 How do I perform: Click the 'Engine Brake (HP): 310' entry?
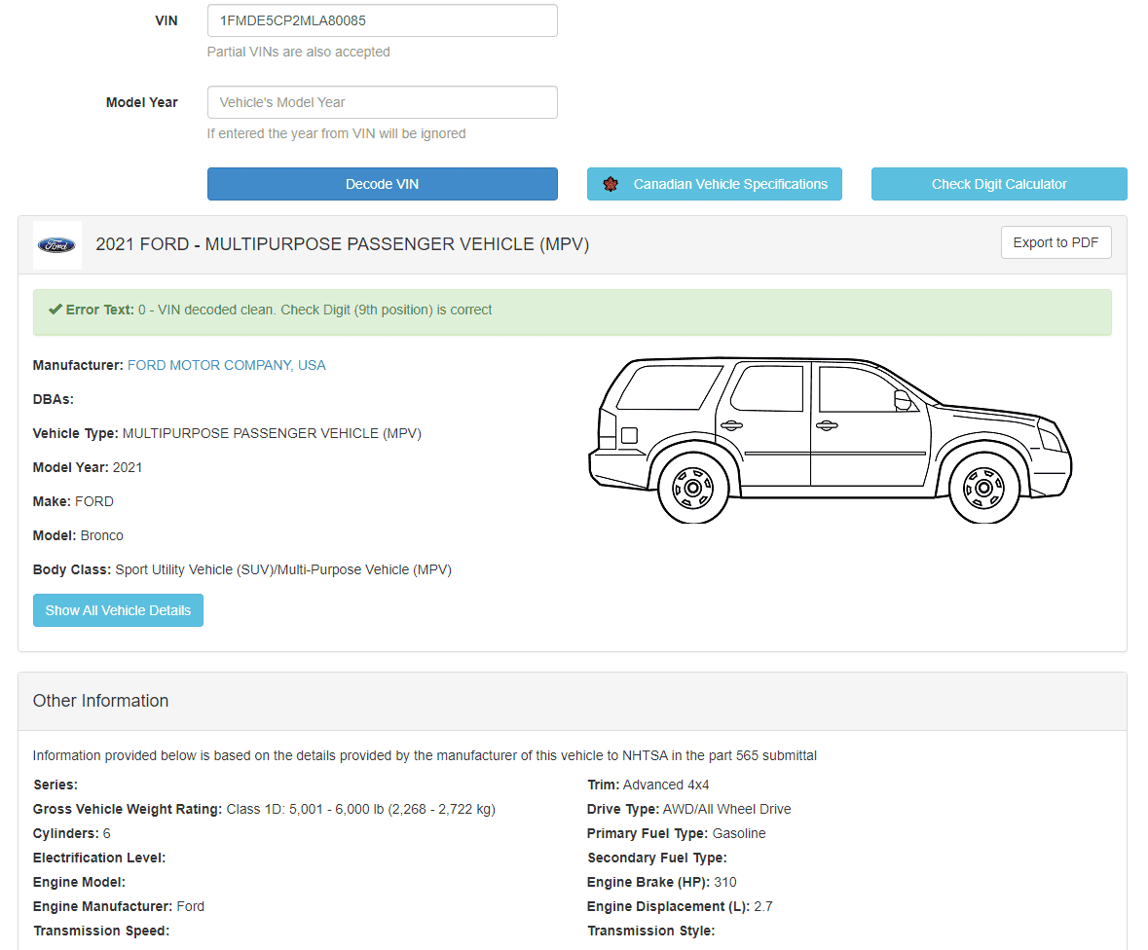tap(662, 882)
